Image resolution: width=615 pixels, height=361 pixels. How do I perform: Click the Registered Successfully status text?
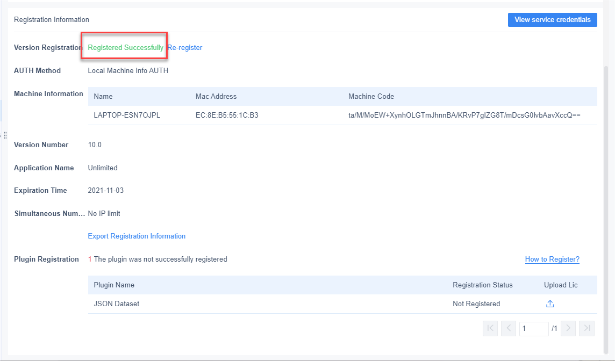coord(126,47)
